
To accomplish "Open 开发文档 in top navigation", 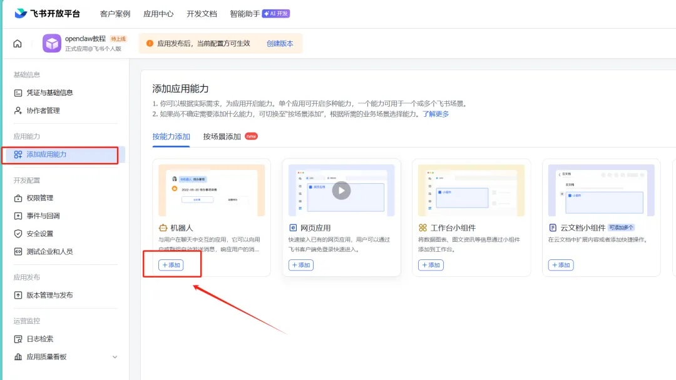I will click(202, 14).
